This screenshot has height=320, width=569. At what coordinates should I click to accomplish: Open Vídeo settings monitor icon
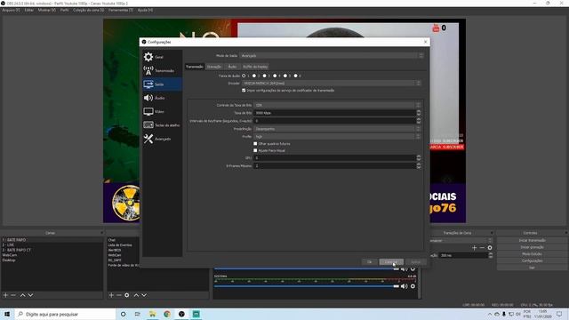148,111
